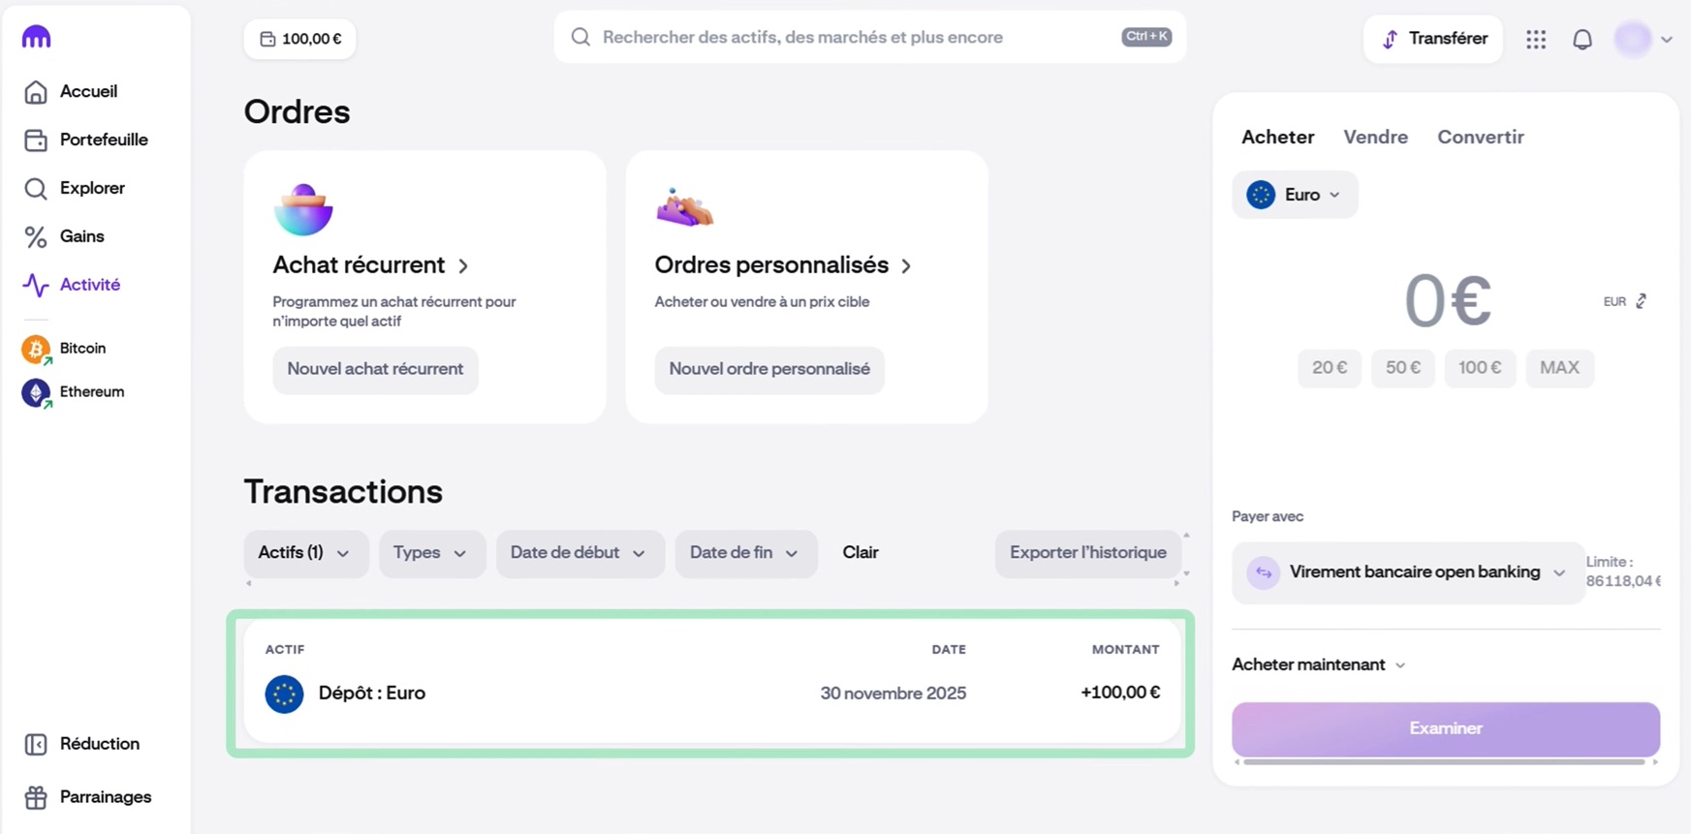Screen dimensions: 1691x834
Task: Click the 100,00 € balance button
Action: point(299,39)
